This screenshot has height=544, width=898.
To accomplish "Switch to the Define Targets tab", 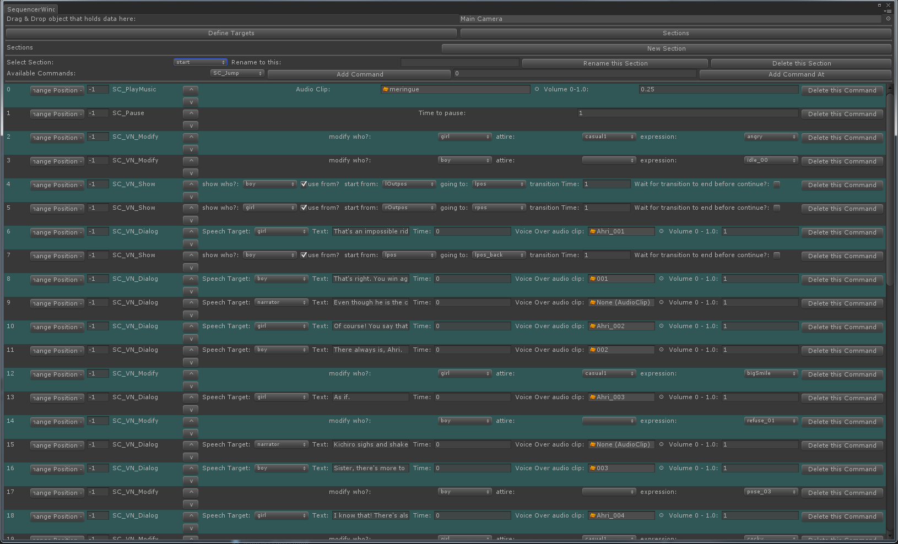I will (231, 33).
